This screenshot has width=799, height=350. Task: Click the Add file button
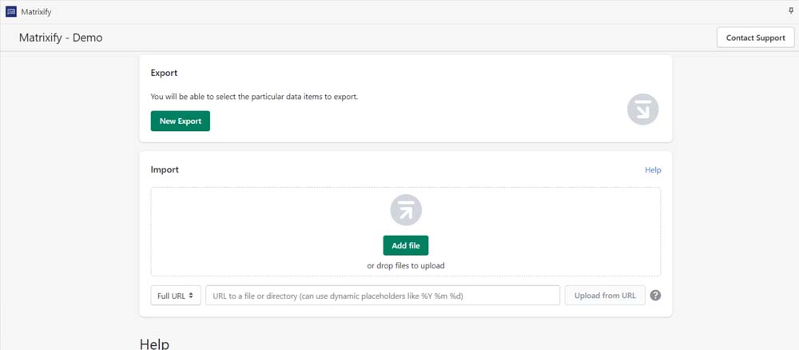click(x=406, y=245)
